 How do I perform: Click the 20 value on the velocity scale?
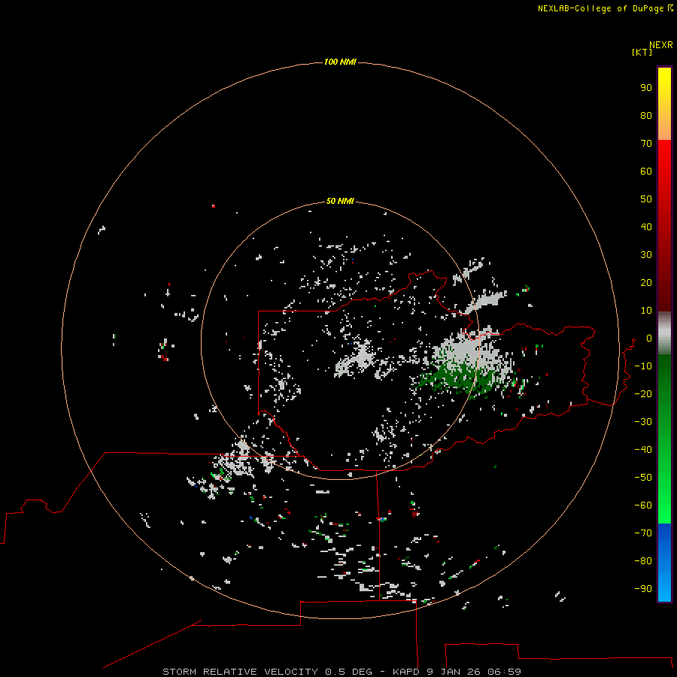point(646,283)
